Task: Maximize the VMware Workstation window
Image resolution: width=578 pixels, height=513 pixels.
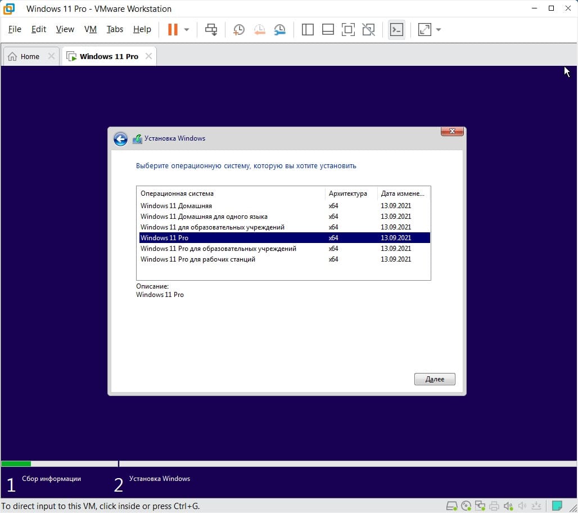Action: 551,8
